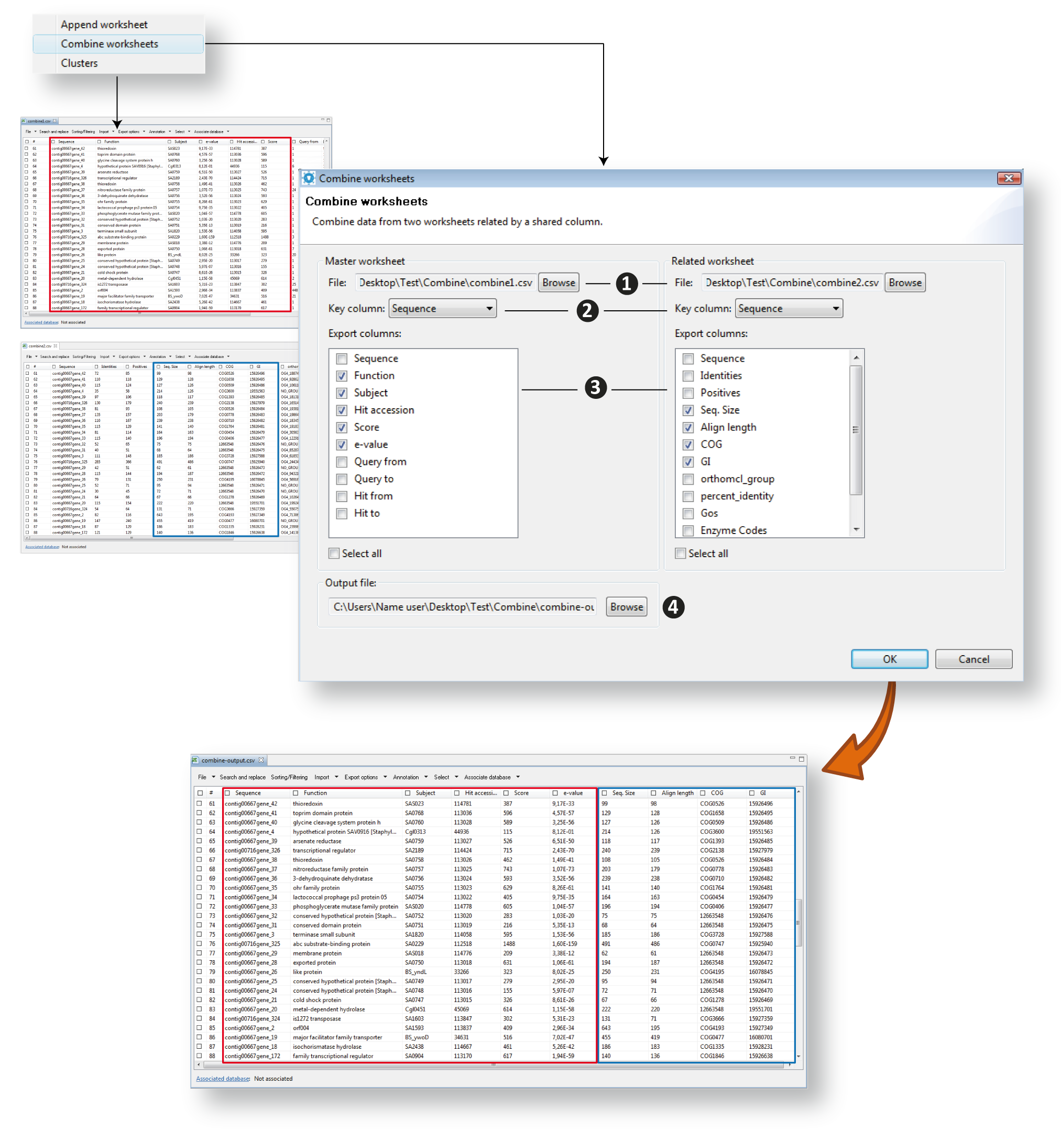The height and width of the screenshot is (1130, 1061).
Task: Maximize the combine-output.csv worksheet panel
Action: click(801, 759)
